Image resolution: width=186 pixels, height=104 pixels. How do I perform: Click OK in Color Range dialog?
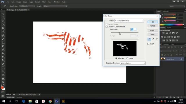153,22
